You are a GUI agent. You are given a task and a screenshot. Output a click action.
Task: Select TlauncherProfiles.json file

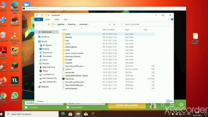pyautogui.click(x=74, y=85)
